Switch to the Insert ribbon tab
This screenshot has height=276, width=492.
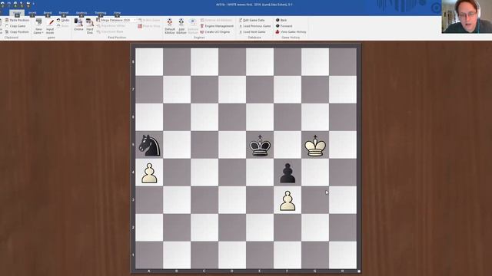point(32,13)
